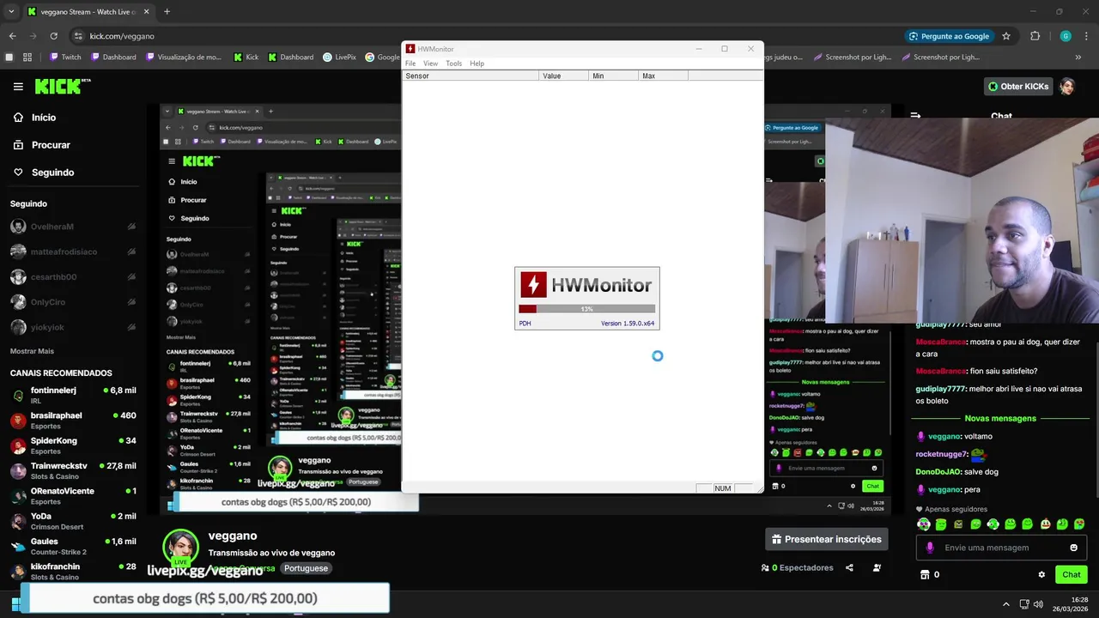Screen dimensions: 1099x618
Task: Open HWMonitor Tools menu
Action: pyautogui.click(x=453, y=64)
